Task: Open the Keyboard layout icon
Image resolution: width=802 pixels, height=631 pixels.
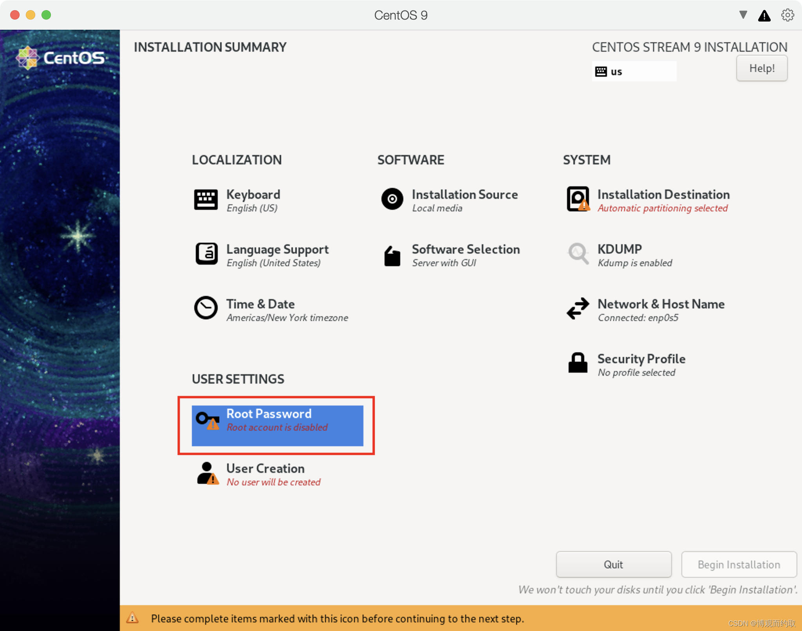Action: pyautogui.click(x=206, y=200)
